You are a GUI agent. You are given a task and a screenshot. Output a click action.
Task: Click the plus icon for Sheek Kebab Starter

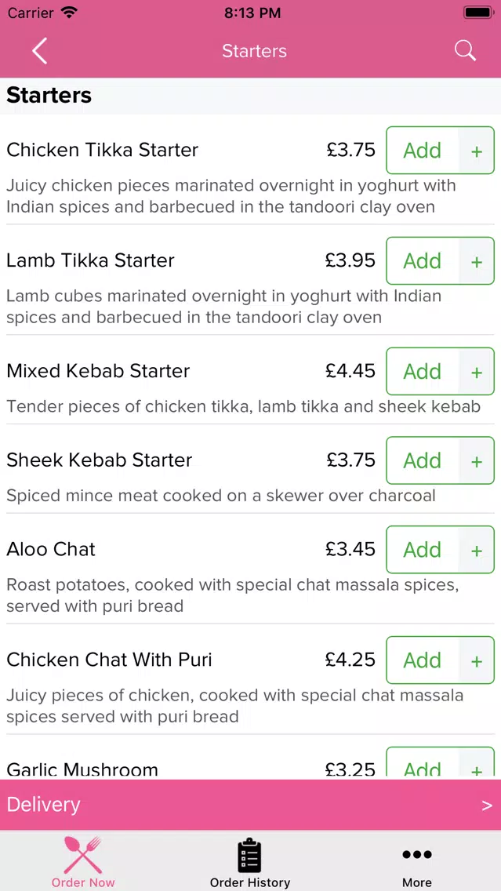pyautogui.click(x=477, y=461)
